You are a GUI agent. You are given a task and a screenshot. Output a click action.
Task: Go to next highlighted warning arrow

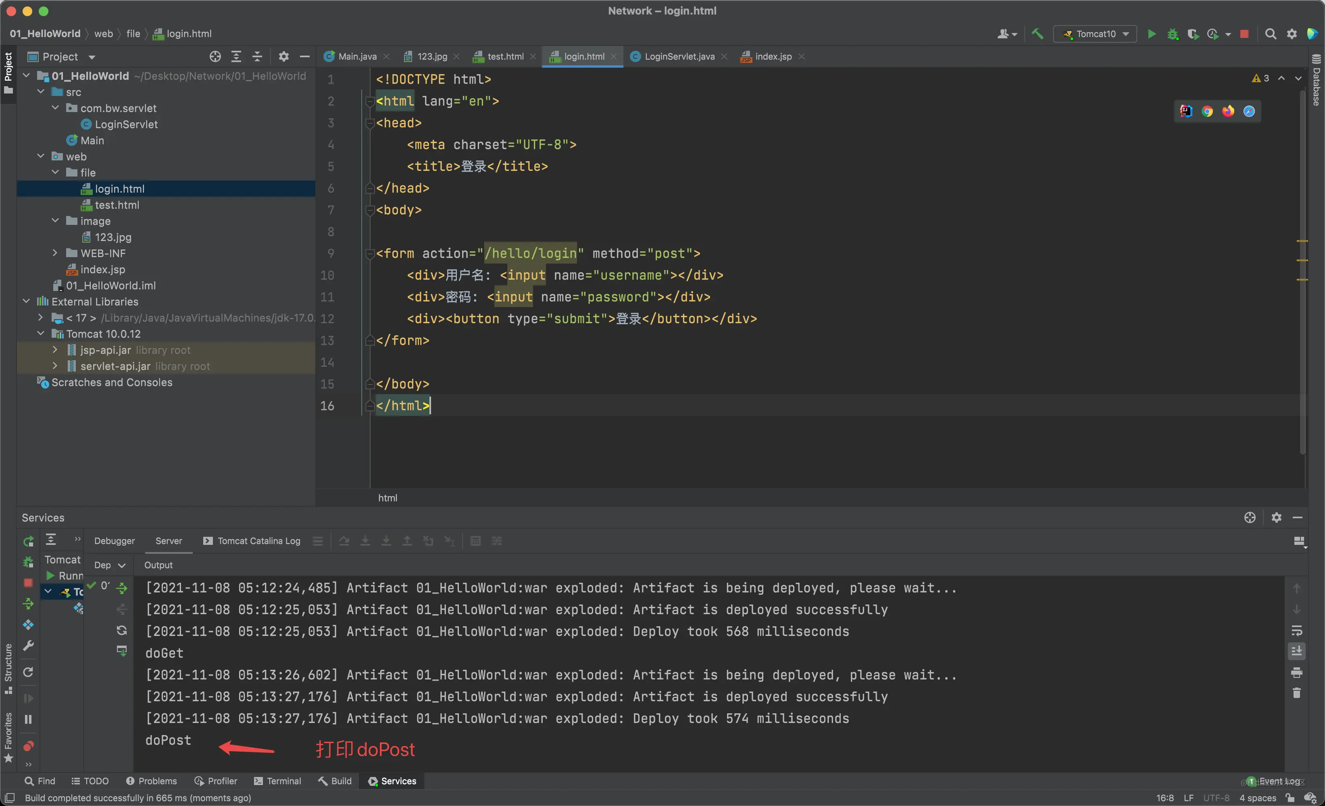[x=1298, y=79]
